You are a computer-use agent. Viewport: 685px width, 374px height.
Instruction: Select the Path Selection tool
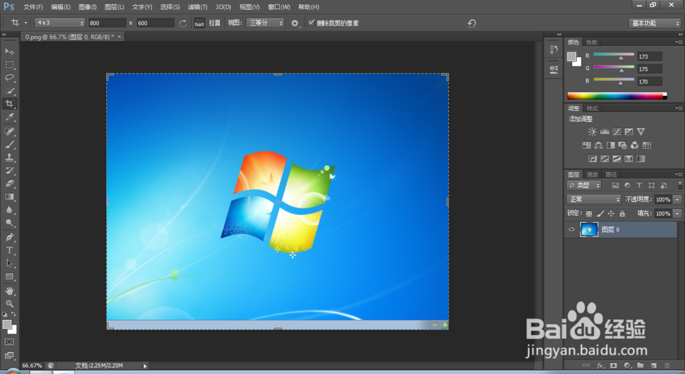[9, 264]
